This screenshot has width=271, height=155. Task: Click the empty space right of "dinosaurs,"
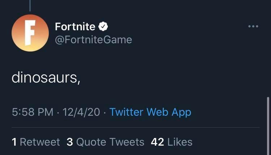[x=163, y=77]
